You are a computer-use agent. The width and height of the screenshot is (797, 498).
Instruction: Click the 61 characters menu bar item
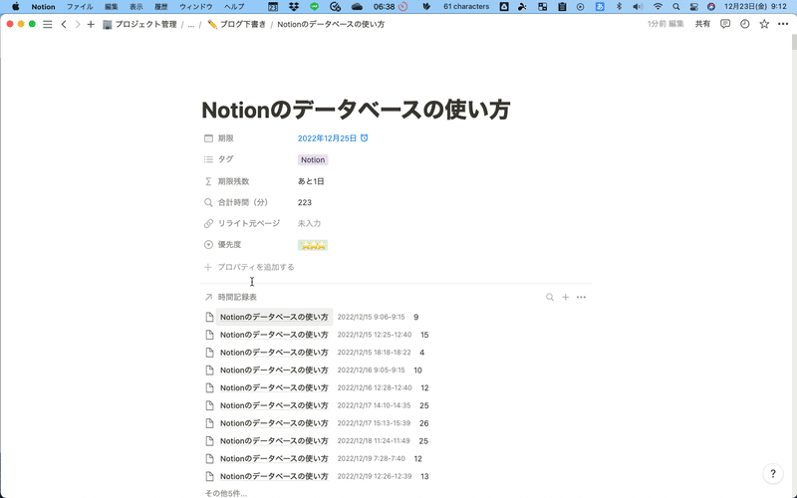[x=466, y=7]
